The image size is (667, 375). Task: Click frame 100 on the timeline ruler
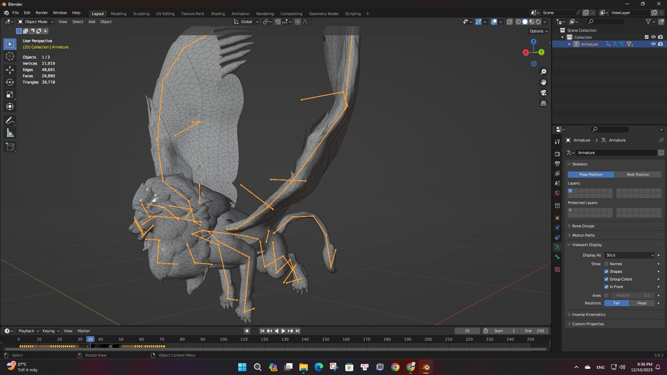click(x=223, y=339)
